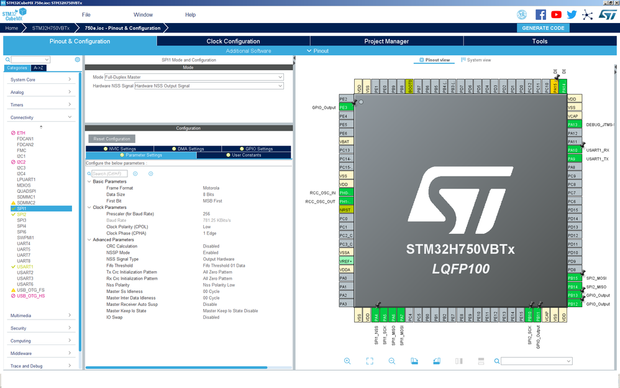Click pin PA10 USART1_RX on chip

pos(575,150)
